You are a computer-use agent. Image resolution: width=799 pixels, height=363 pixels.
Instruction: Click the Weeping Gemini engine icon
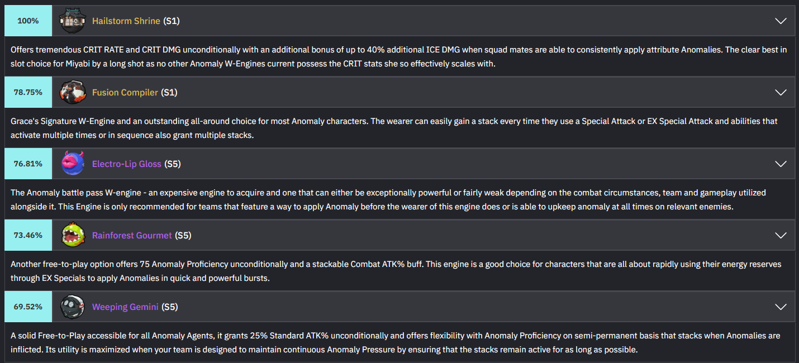[73, 307]
